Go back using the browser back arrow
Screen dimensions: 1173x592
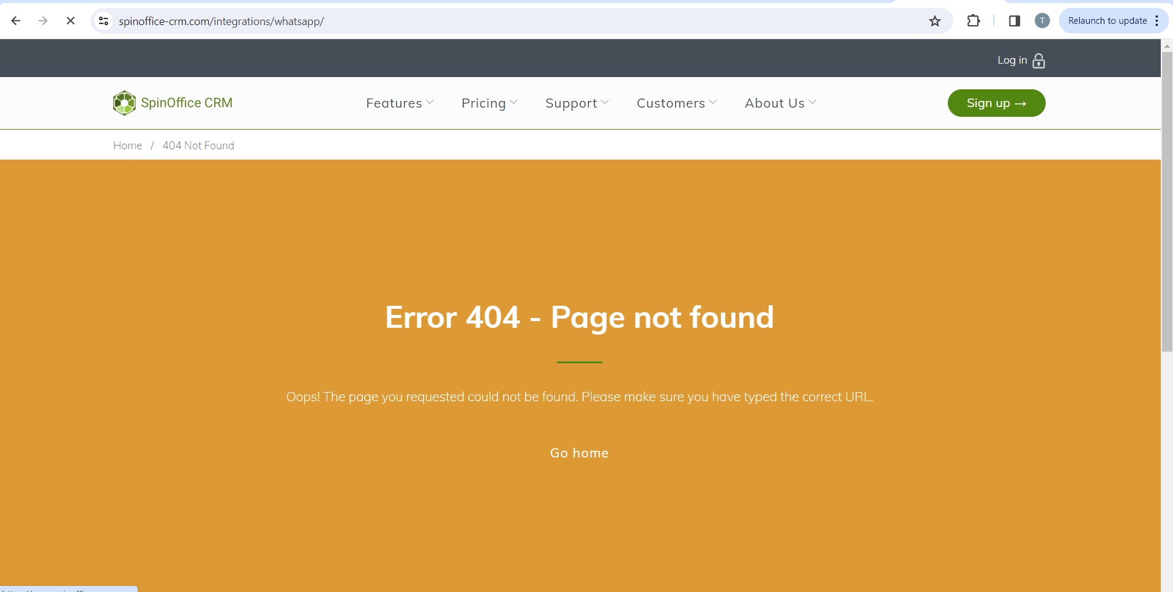tap(16, 21)
